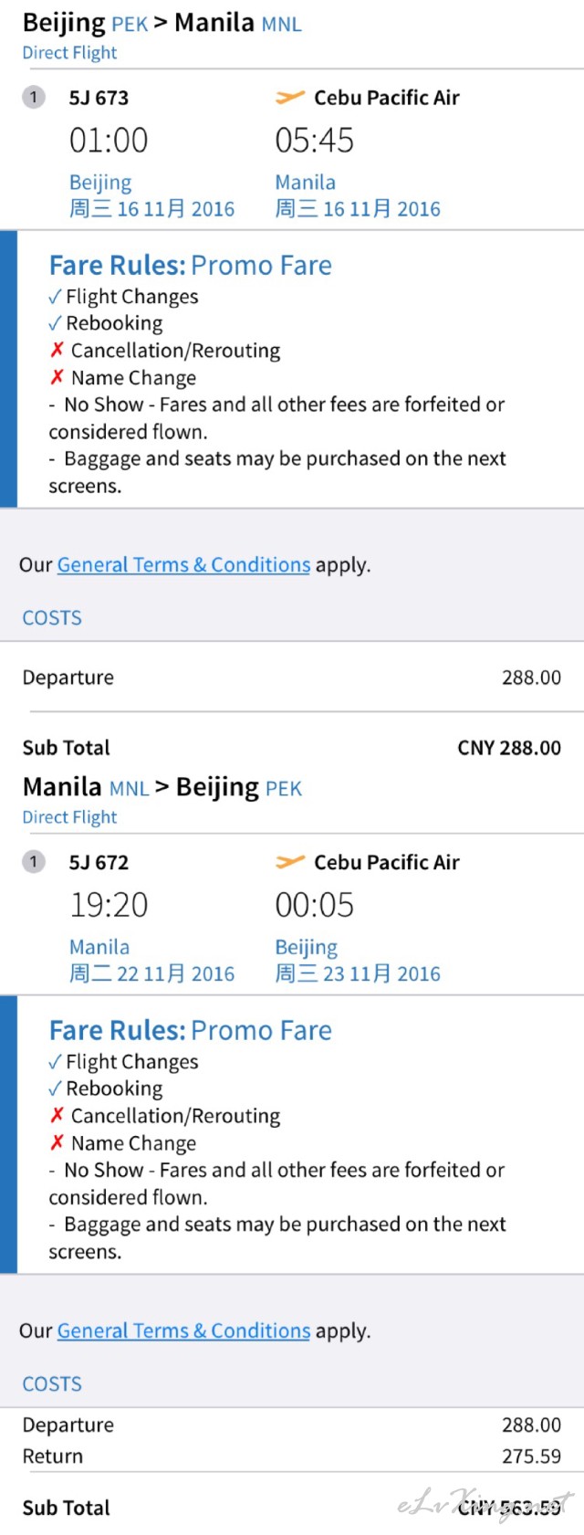Image resolution: width=584 pixels, height=1535 pixels.
Task: Click the first Fare Rules: Promo Fare title
Action: pyautogui.click(x=190, y=266)
